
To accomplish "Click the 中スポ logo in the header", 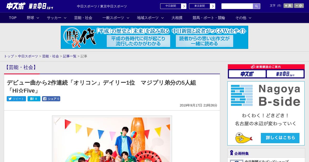I will tap(16, 6).
